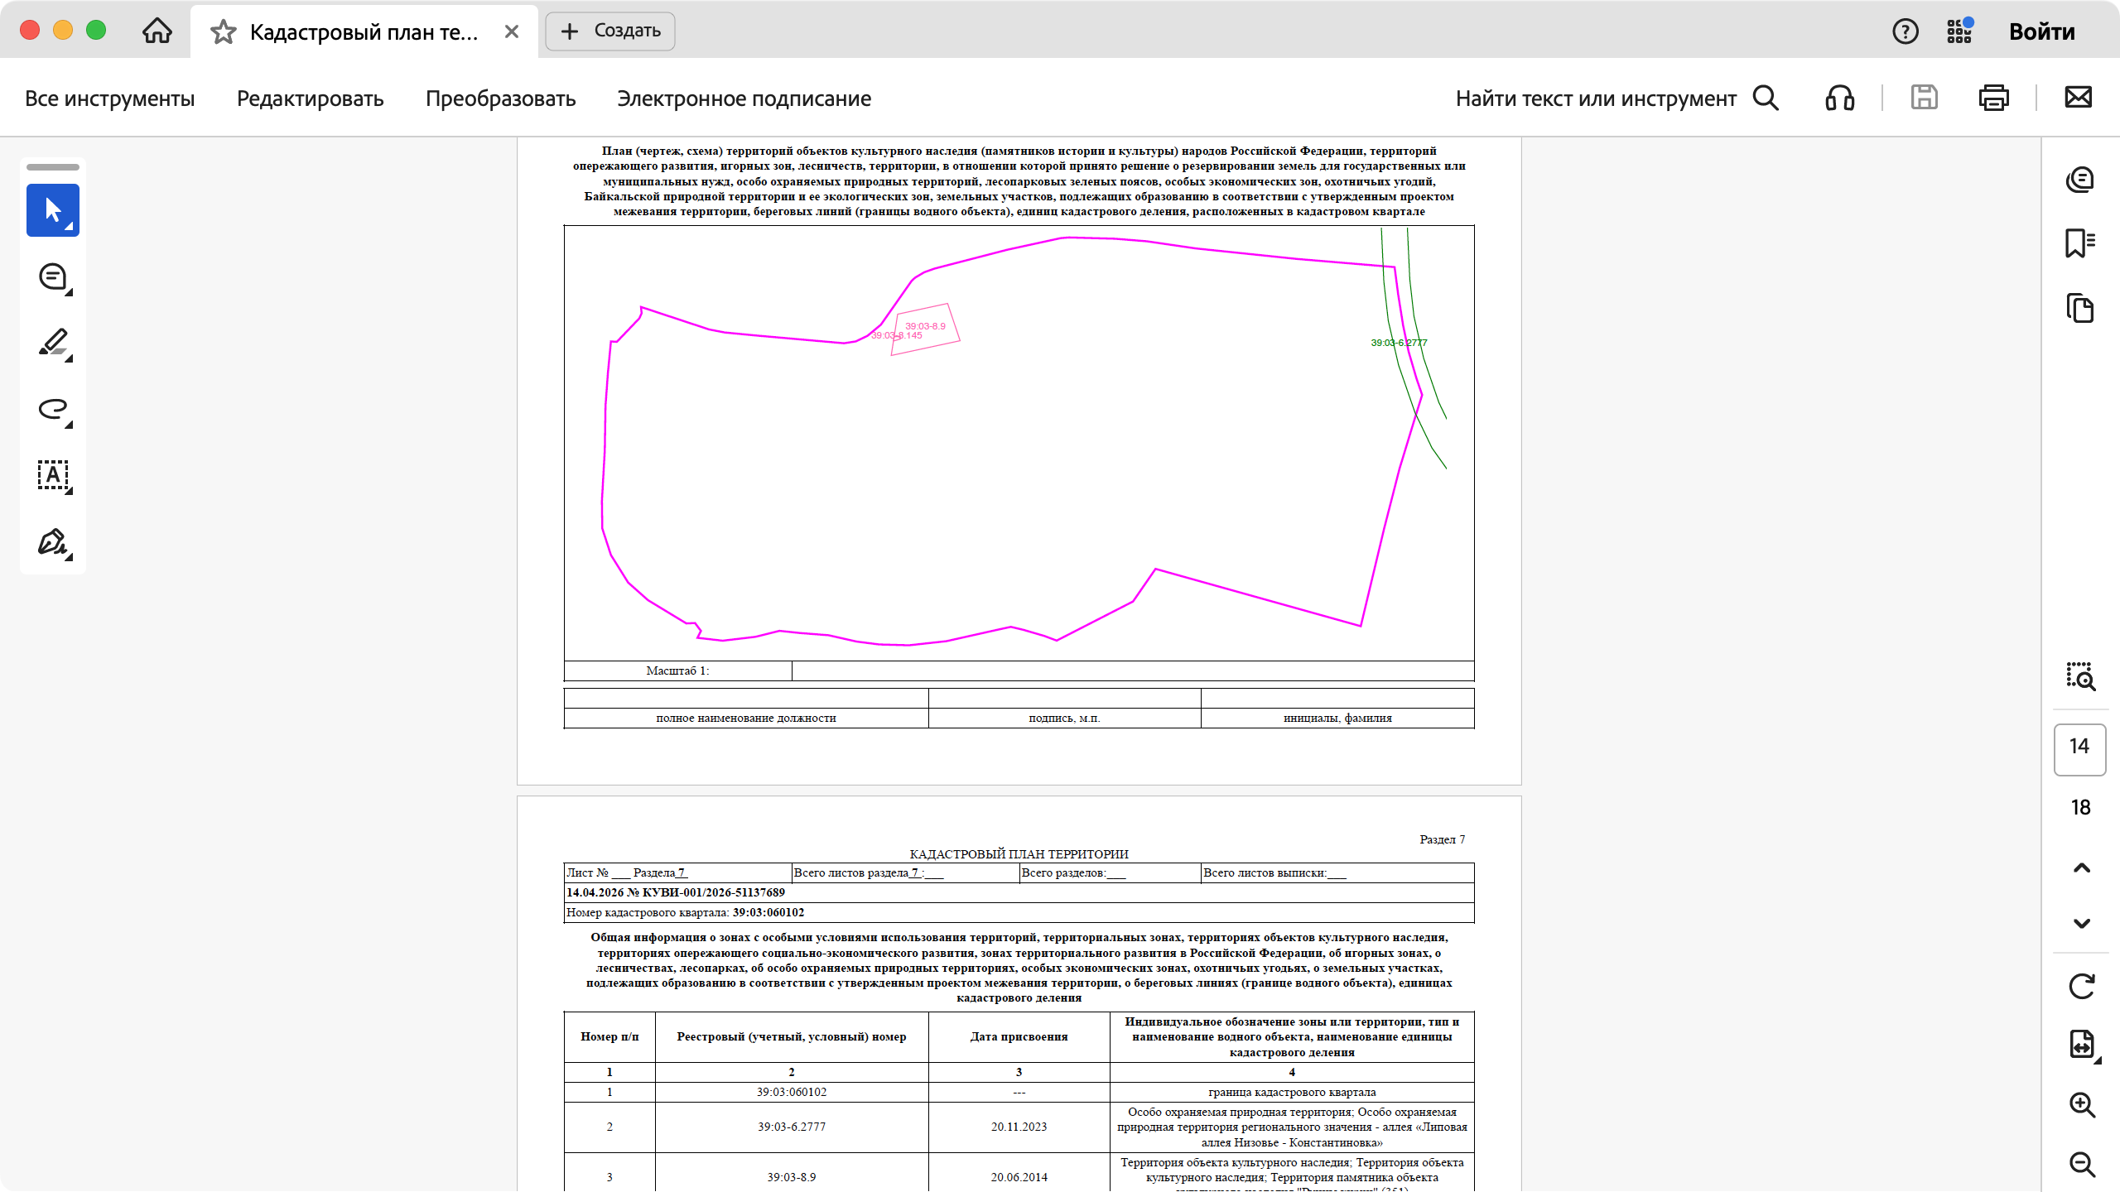
Task: Click the КАДАСТРОВЫЙ ПЛАН ТЕРРИТОРИИ heading
Action: [1019, 854]
